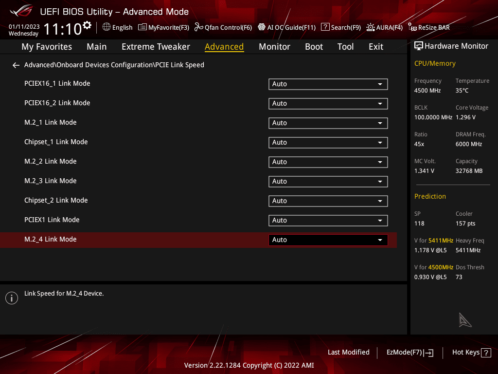The image size is (498, 374).
Task: Click the breadcrumb path PCIE Link Speed
Action: (179, 65)
